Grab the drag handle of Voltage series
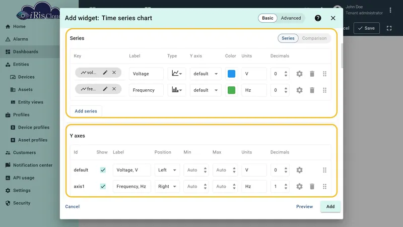This screenshot has height=227, width=403. tap(324, 74)
